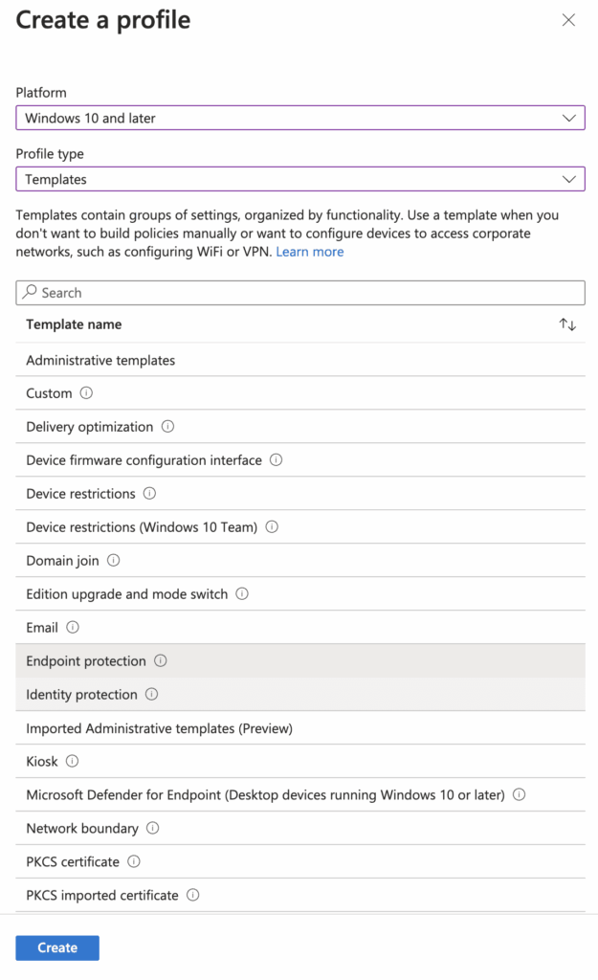
Task: Click the info icon next to Delivery optimization
Action: pos(166,427)
